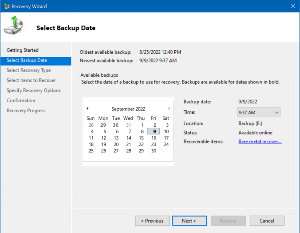Select the Select Items to Recover step
This screenshot has height=233, width=300.
coord(31,80)
